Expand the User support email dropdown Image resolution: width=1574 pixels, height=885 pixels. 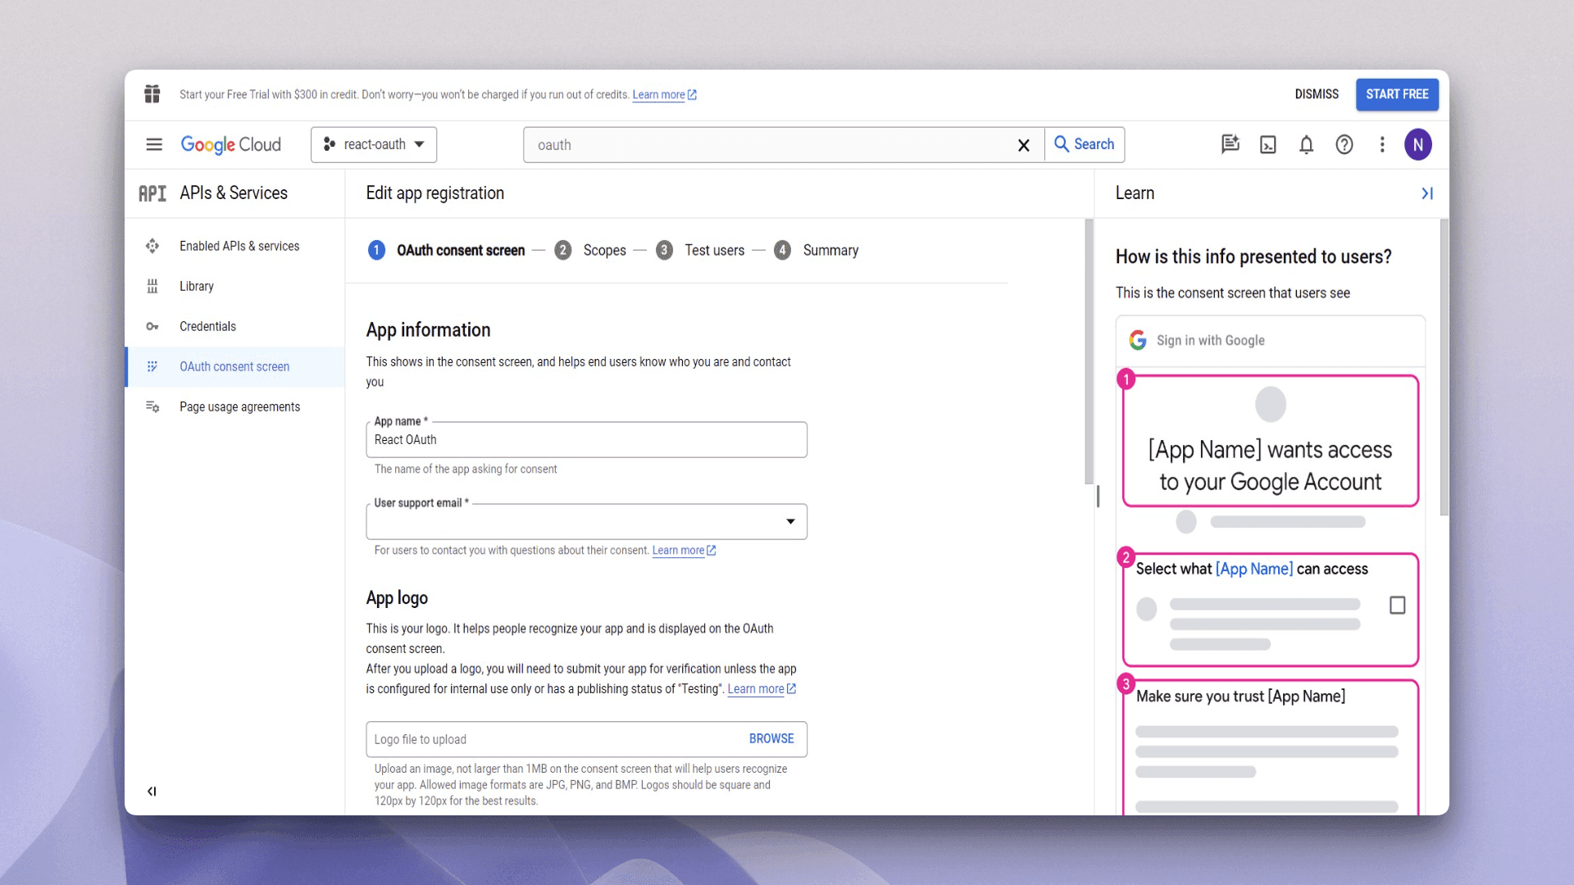[789, 521]
